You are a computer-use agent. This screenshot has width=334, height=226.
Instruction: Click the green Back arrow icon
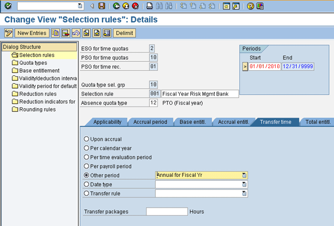tap(116, 6)
